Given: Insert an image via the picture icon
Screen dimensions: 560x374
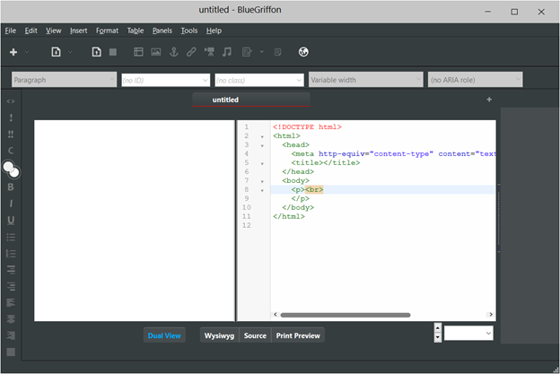Looking at the screenshot, I should (156, 52).
